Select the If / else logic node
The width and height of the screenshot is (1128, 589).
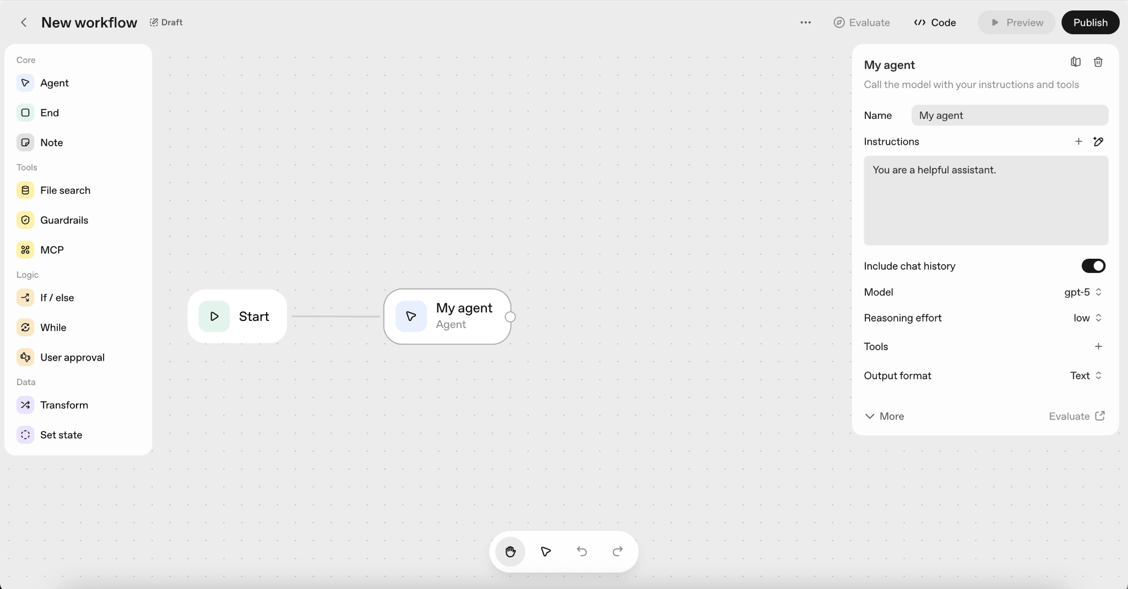pyautogui.click(x=57, y=297)
